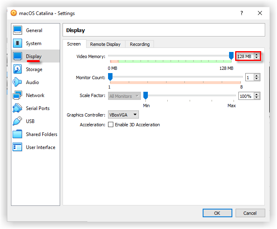The height and width of the screenshot is (229, 277).
Task: Decrease Scale Factor with down arrow
Action: tap(257, 97)
